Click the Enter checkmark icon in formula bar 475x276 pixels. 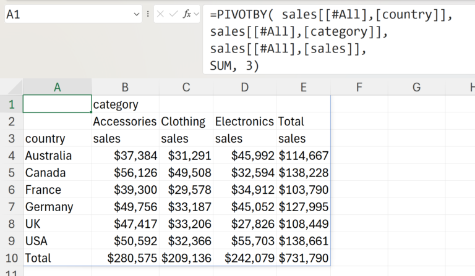click(x=173, y=14)
